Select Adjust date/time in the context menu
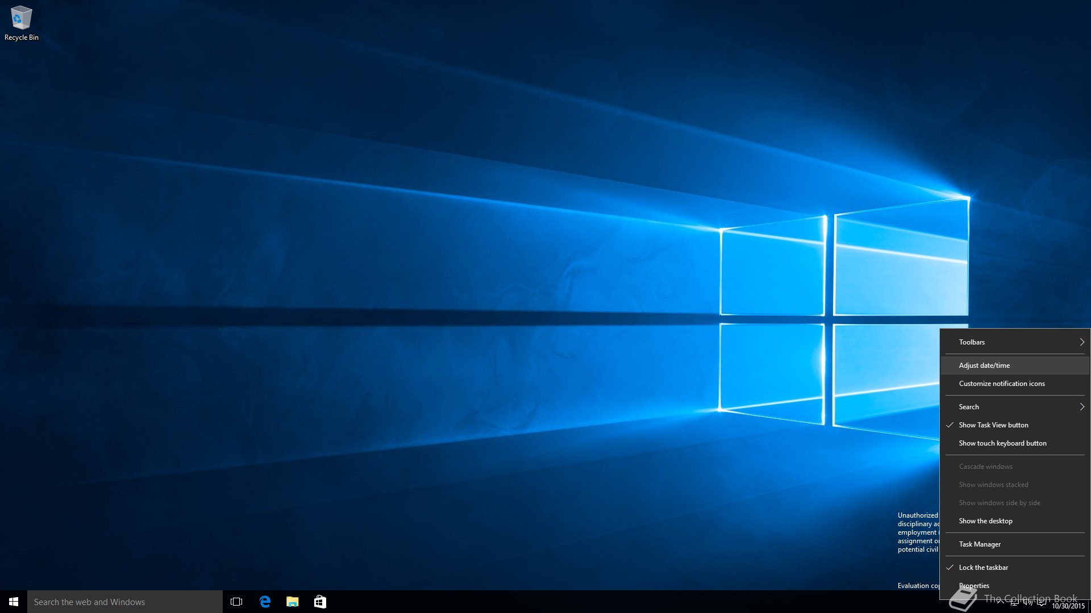This screenshot has width=1091, height=613. [1015, 366]
